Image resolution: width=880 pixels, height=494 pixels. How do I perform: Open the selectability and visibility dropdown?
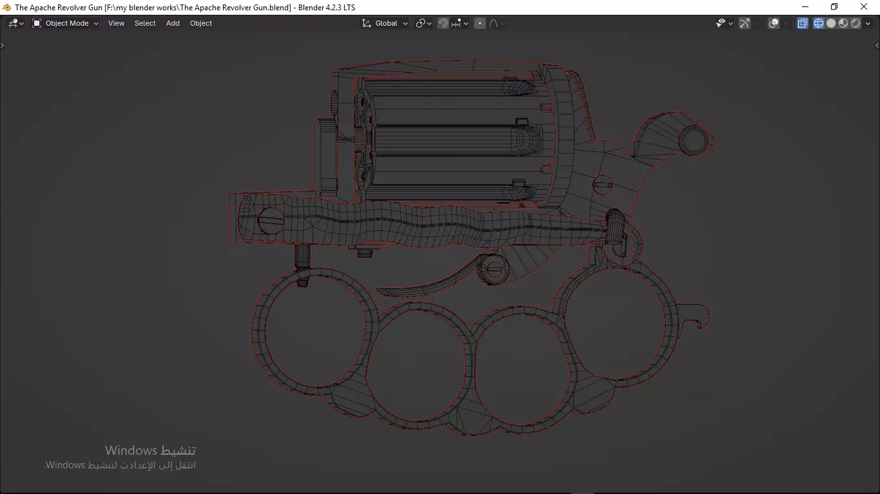(725, 23)
